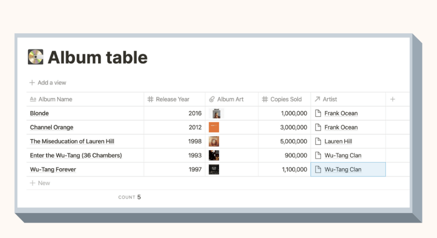
Task: Open Miseducation of Lauren Hill album art
Action: (214, 141)
